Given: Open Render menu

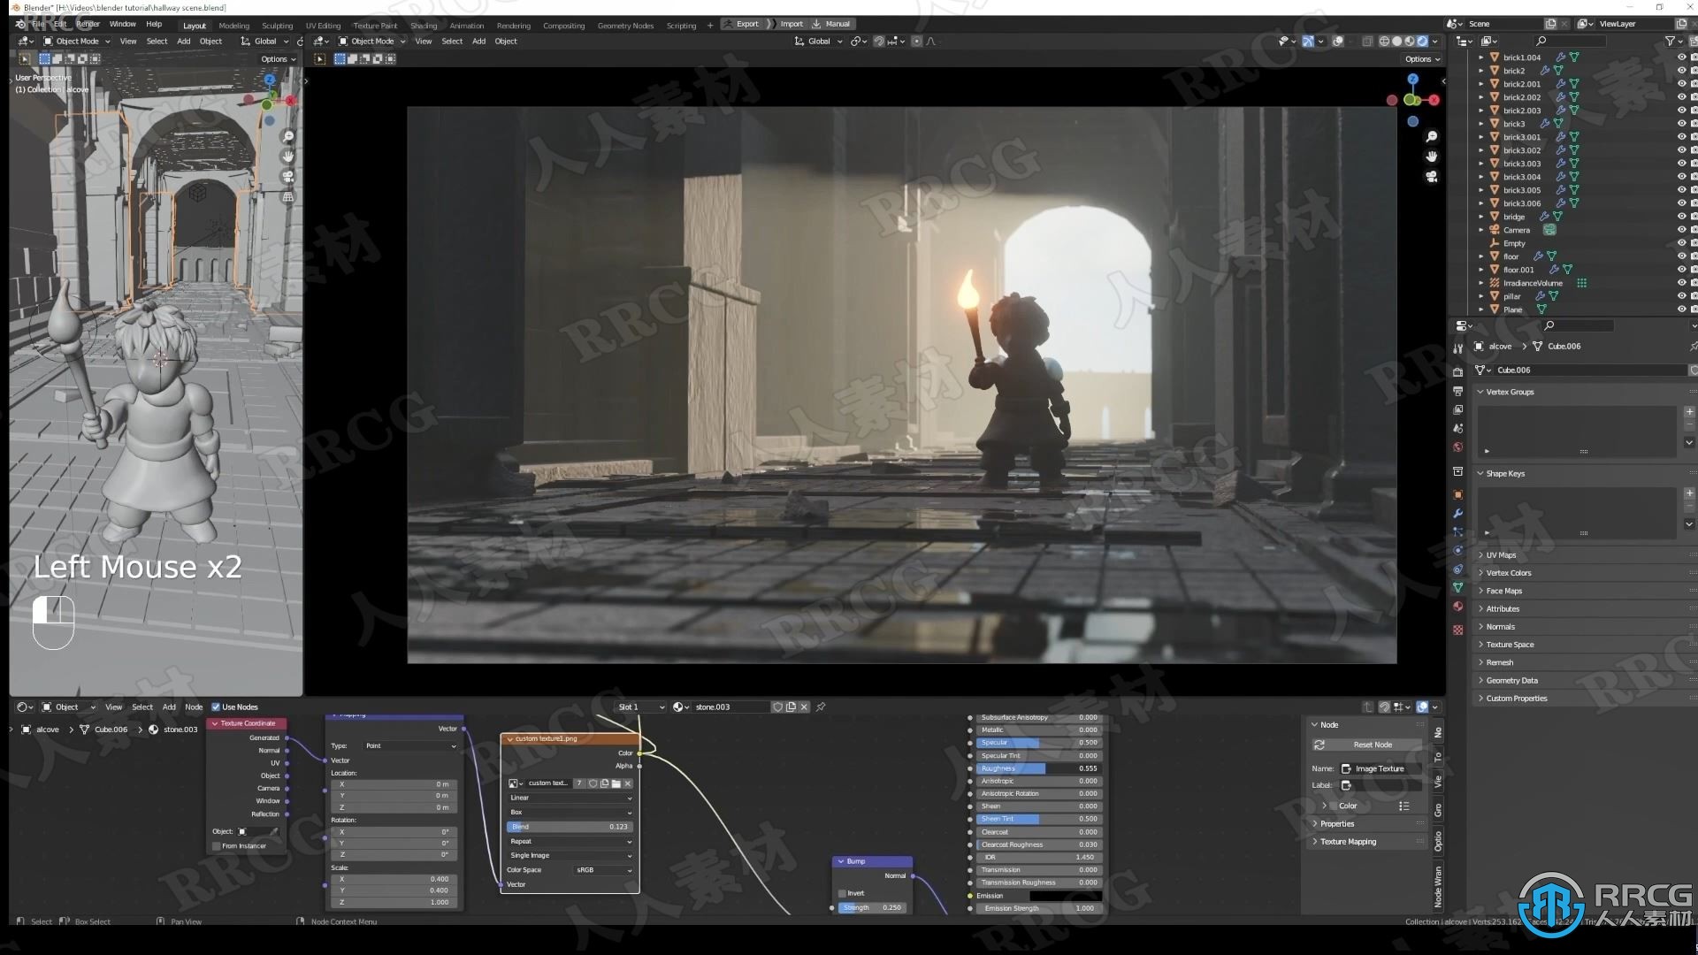Looking at the screenshot, I should coord(88,24).
